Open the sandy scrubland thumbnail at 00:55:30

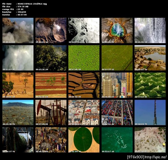[x=150, y=140]
